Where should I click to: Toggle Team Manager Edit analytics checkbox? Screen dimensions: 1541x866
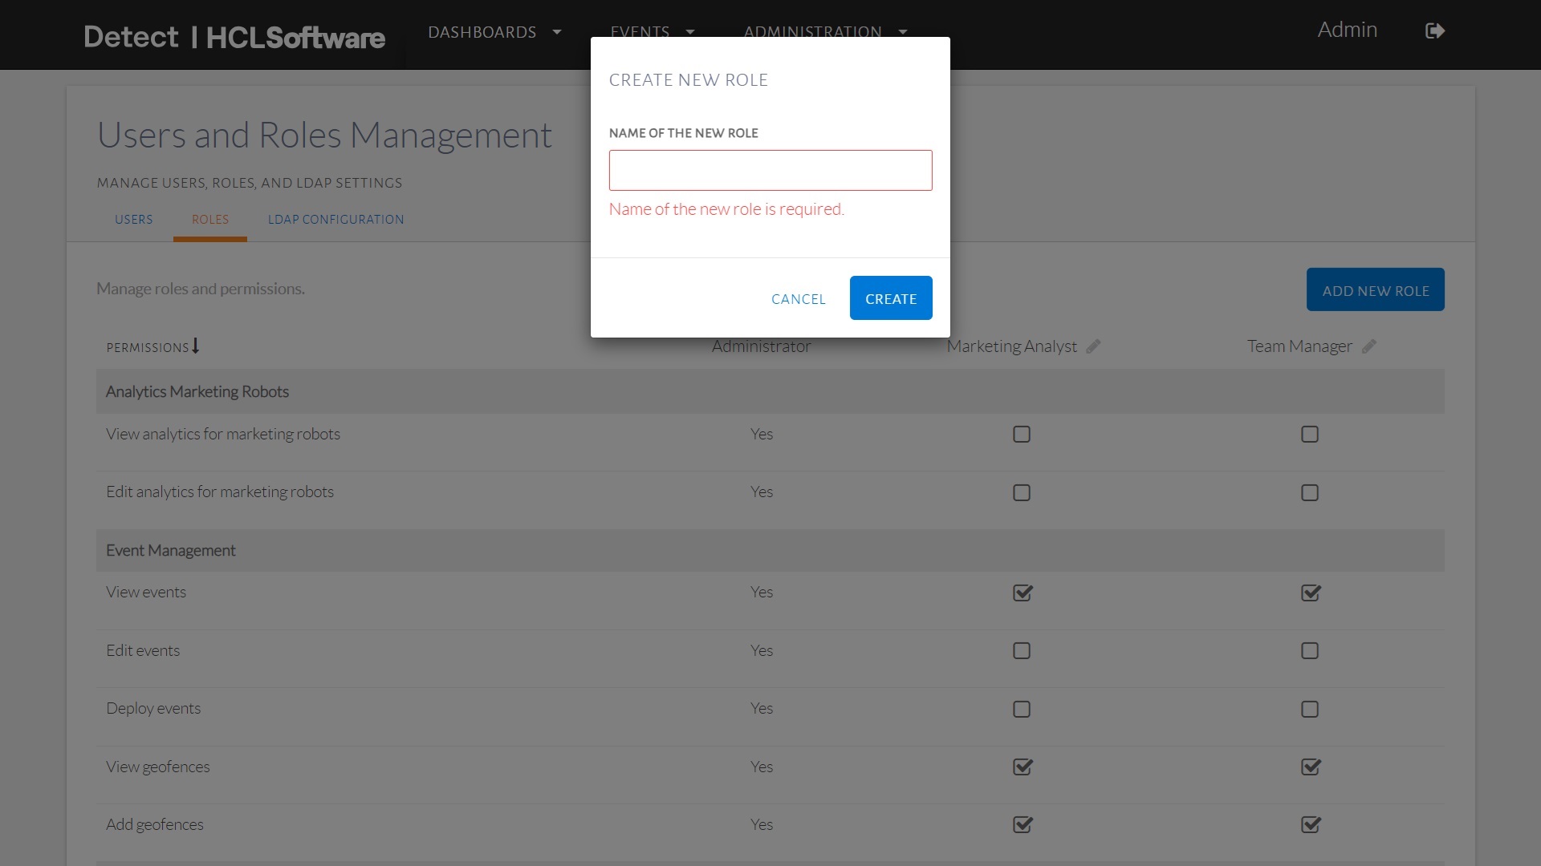(x=1309, y=492)
